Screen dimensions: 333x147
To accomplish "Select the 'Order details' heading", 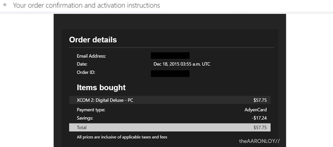I will pyautogui.click(x=93, y=40).
